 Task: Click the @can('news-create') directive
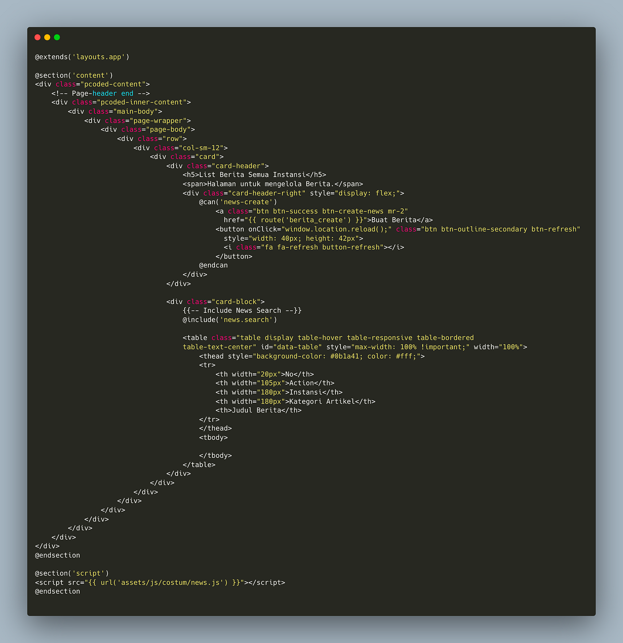(238, 202)
